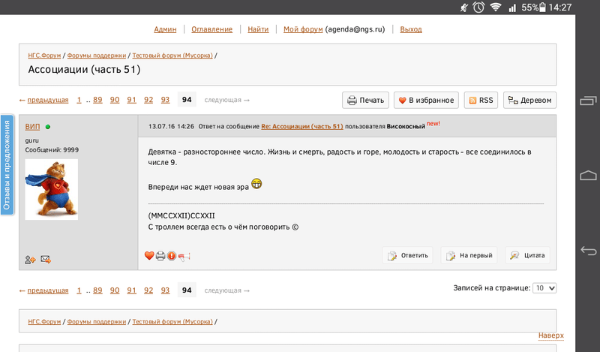Click the На первый button
This screenshot has height=352, width=600.
tap(469, 255)
